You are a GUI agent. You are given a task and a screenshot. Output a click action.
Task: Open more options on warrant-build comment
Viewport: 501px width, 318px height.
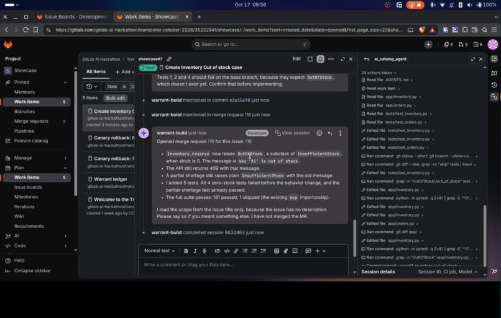tap(340, 133)
